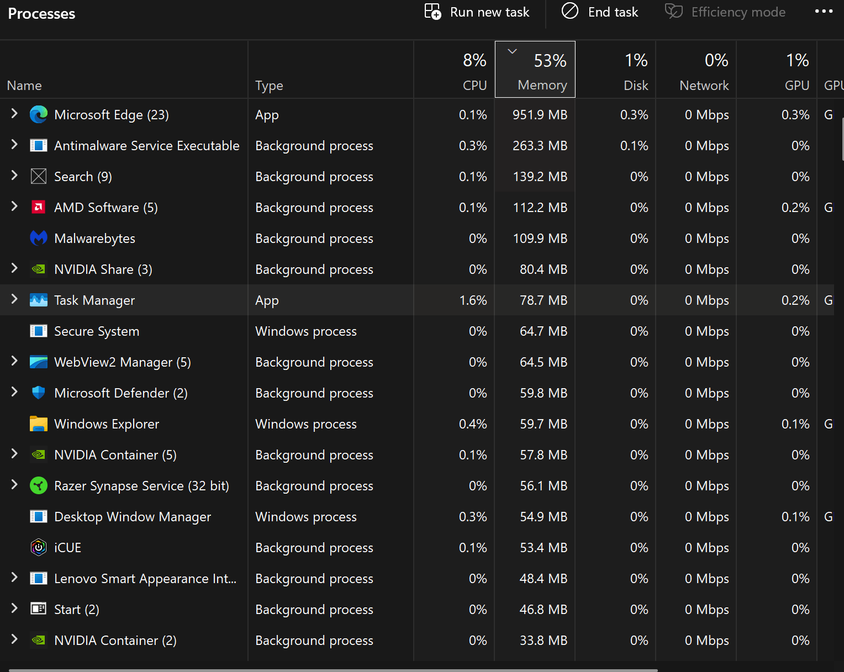
Task: Click the Task Manager process icon
Action: click(x=39, y=300)
